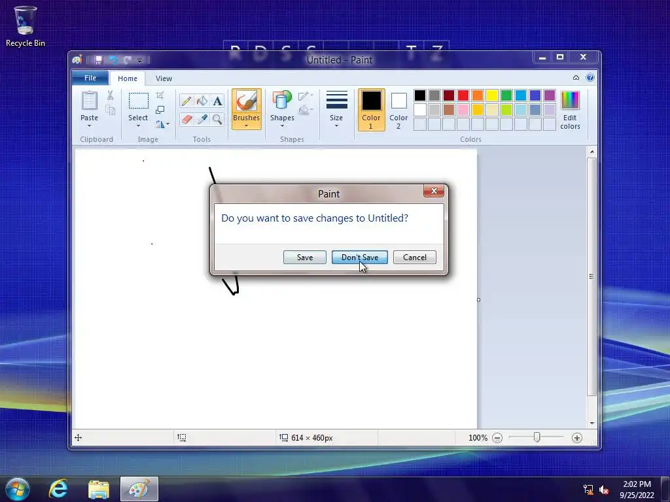Viewport: 670px width, 502px height.
Task: Click Cancel in the Paint dialog
Action: pos(414,258)
